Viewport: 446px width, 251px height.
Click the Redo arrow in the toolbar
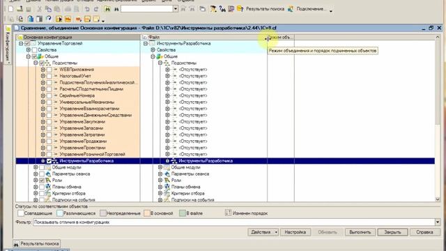click(96, 9)
